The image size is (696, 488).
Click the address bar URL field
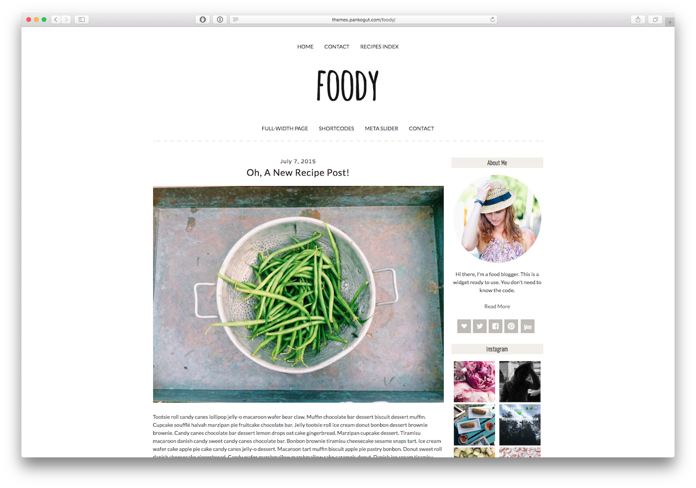pyautogui.click(x=364, y=20)
